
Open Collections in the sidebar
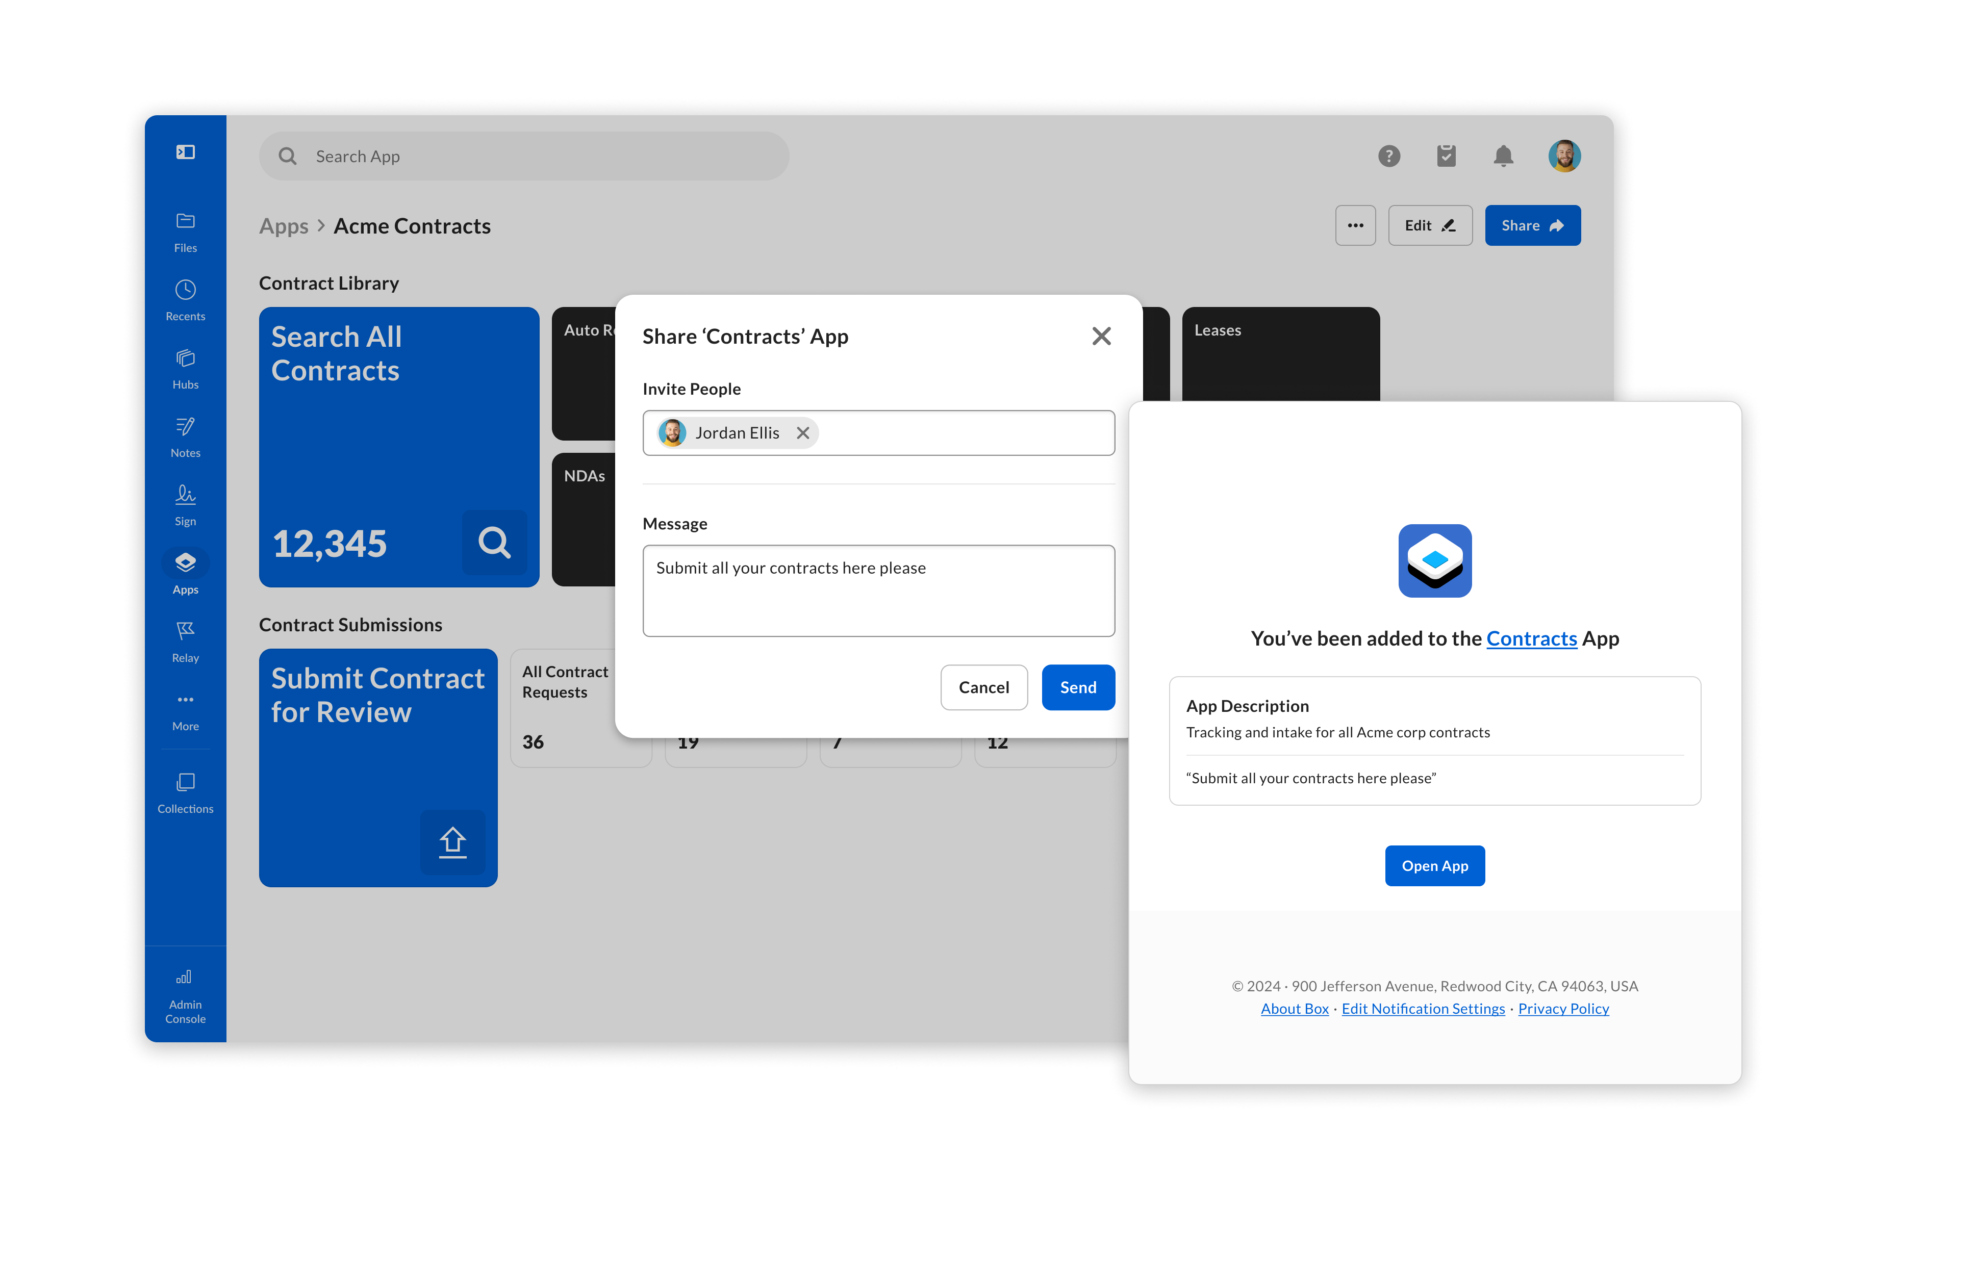(x=185, y=792)
